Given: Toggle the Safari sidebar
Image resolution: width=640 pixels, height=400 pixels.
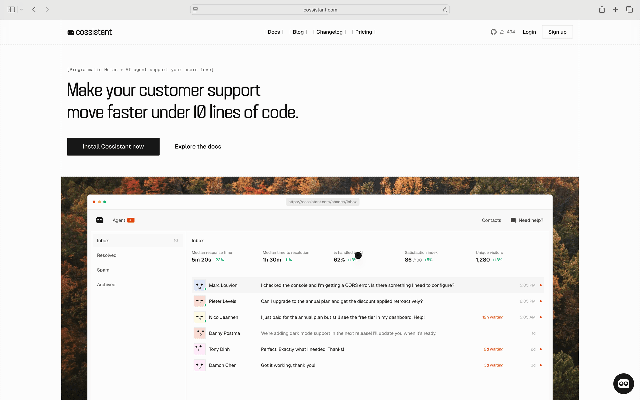Looking at the screenshot, I should click(x=11, y=10).
